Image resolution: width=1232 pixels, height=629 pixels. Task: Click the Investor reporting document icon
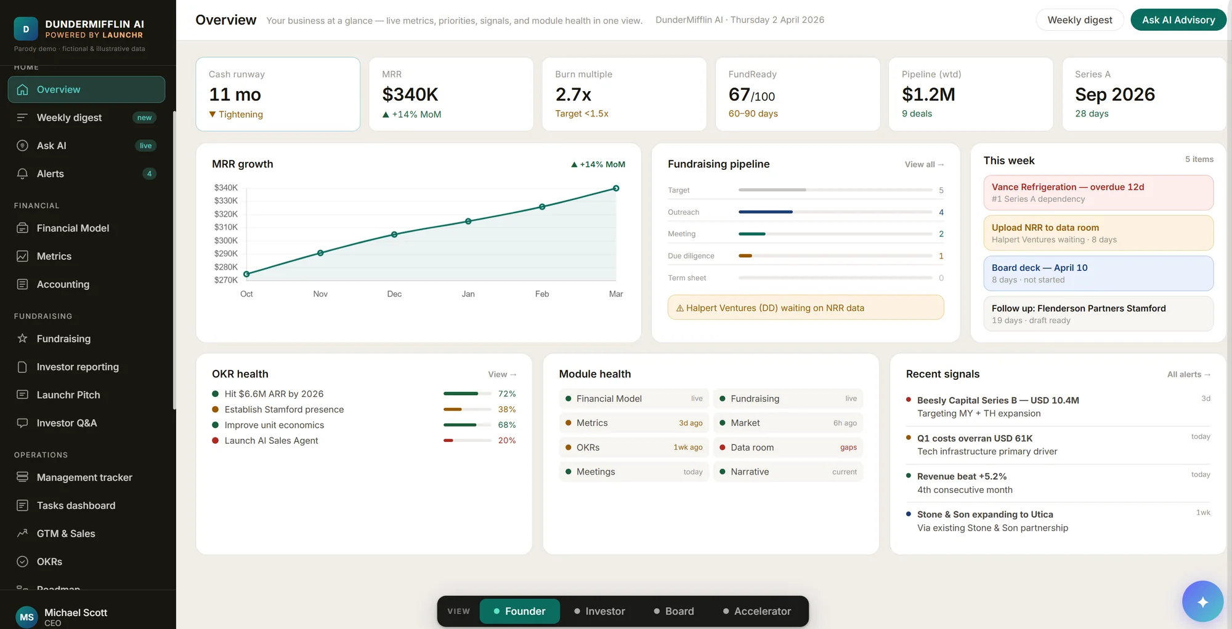pyautogui.click(x=23, y=367)
